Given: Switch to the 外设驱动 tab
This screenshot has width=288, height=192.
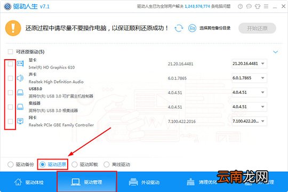Looking at the screenshot, I should [144, 182].
